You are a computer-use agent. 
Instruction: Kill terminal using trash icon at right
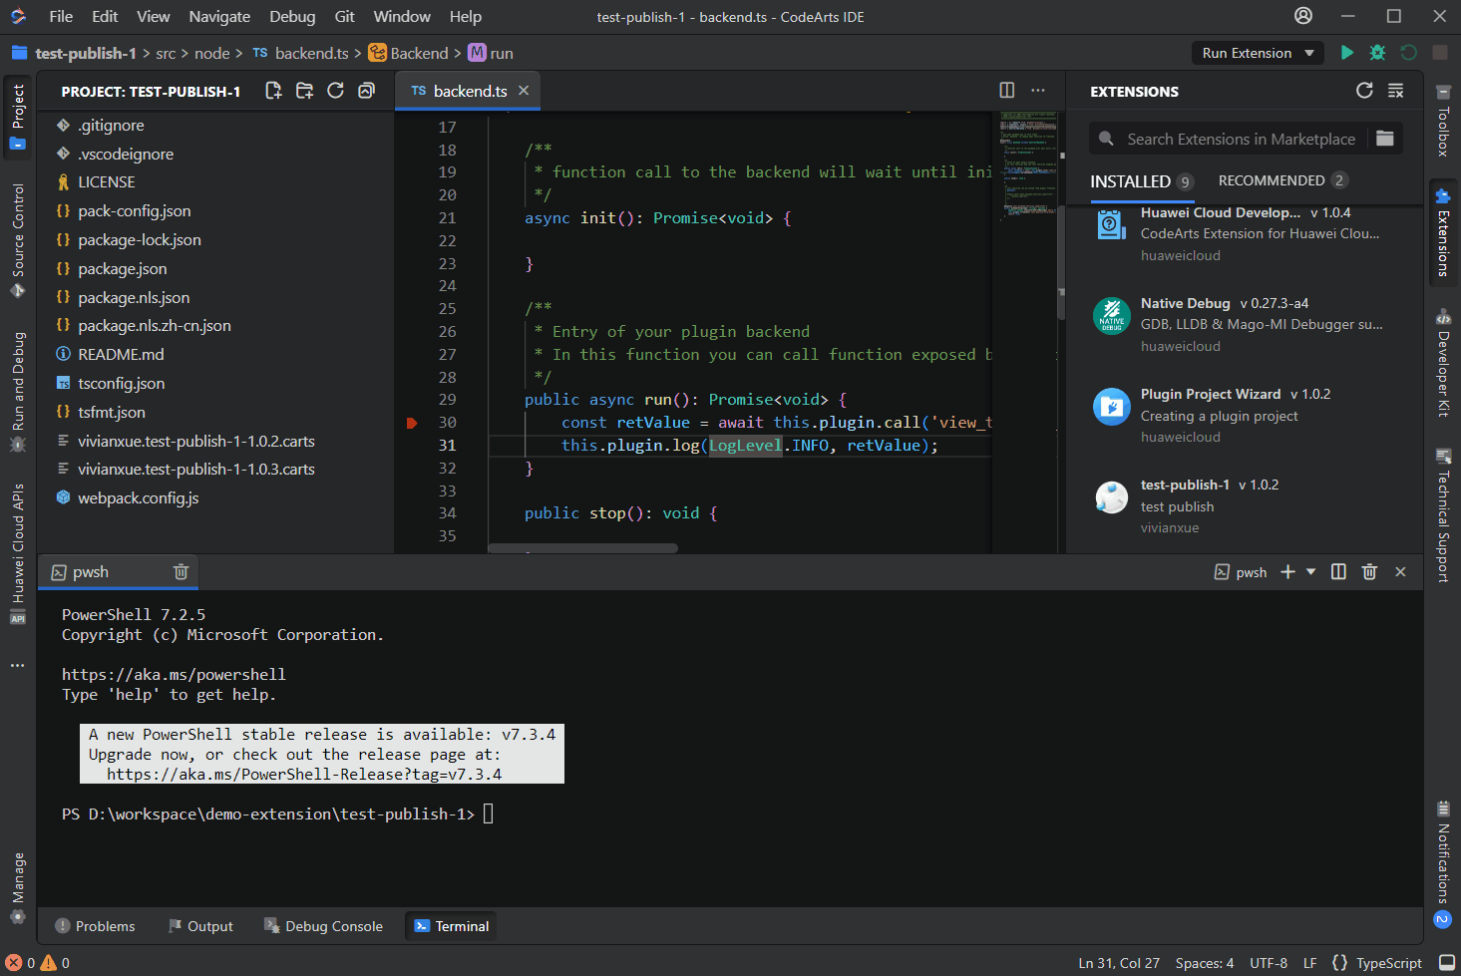tap(1369, 571)
